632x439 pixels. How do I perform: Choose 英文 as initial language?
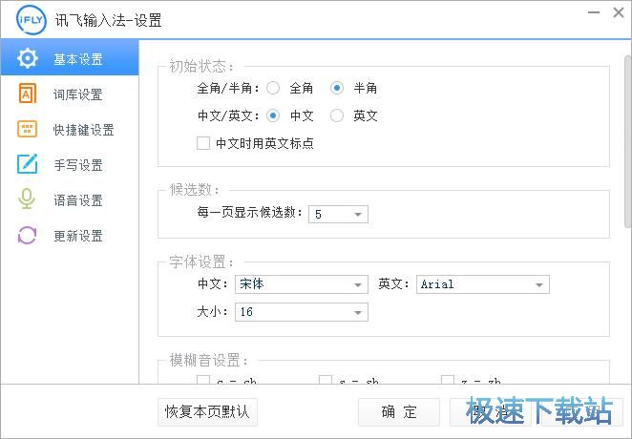click(337, 116)
